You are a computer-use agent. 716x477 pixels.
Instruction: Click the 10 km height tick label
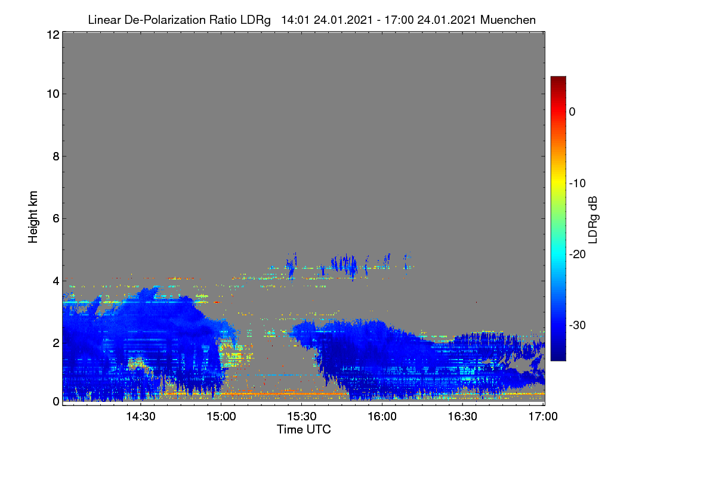(x=52, y=94)
